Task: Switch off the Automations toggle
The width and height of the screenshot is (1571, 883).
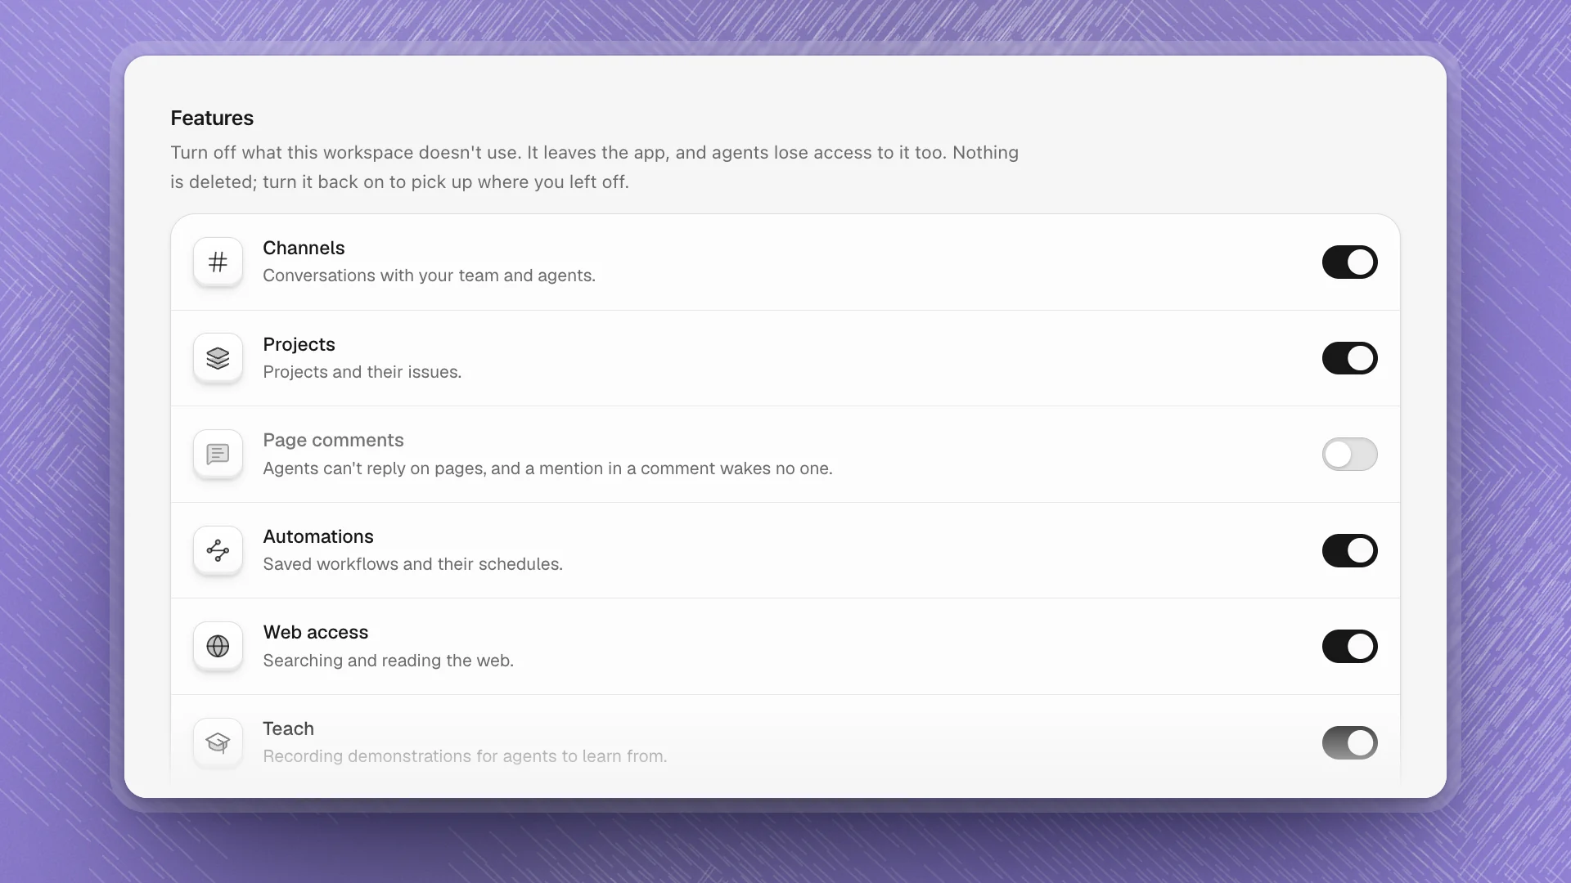Action: tap(1349, 550)
